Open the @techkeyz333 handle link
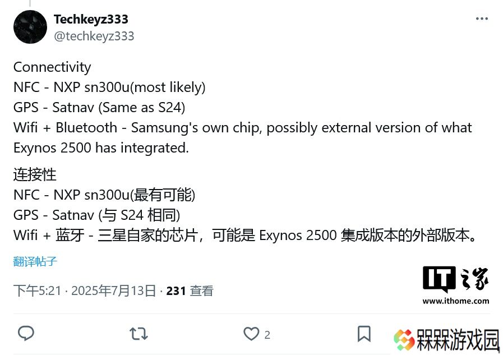 [94, 36]
